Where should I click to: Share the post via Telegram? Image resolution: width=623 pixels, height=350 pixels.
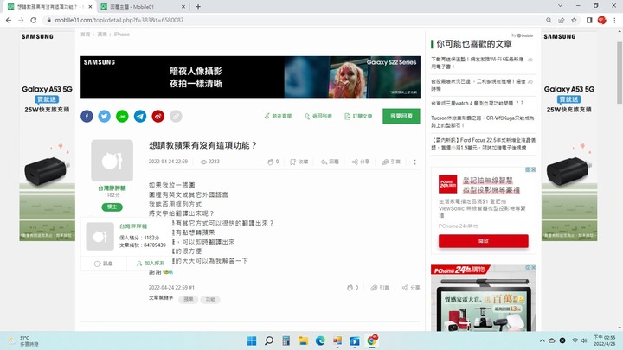(x=140, y=117)
